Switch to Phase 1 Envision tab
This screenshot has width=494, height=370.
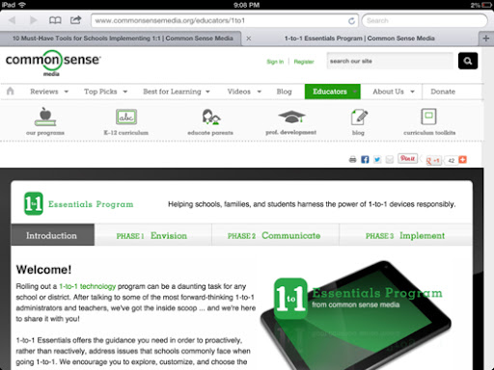pyautogui.click(x=152, y=235)
